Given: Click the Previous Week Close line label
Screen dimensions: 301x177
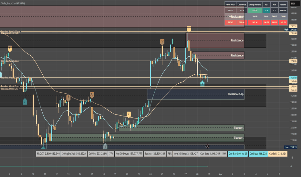Looking at the screenshot, I should (x=10, y=78).
